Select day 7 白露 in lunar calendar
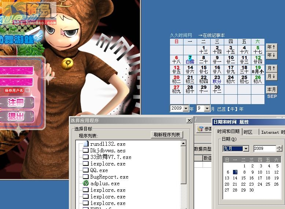285x209 pixels. (x=190, y=60)
